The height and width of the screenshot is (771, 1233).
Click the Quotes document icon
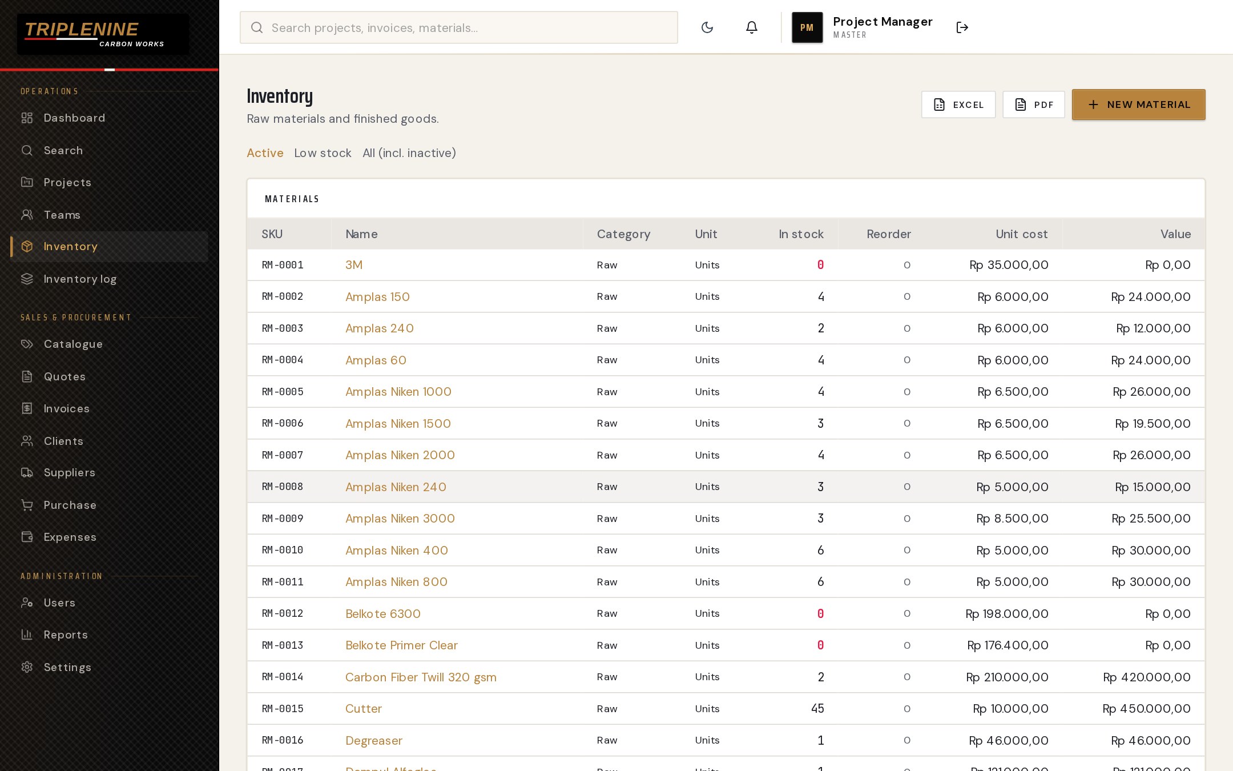[27, 376]
